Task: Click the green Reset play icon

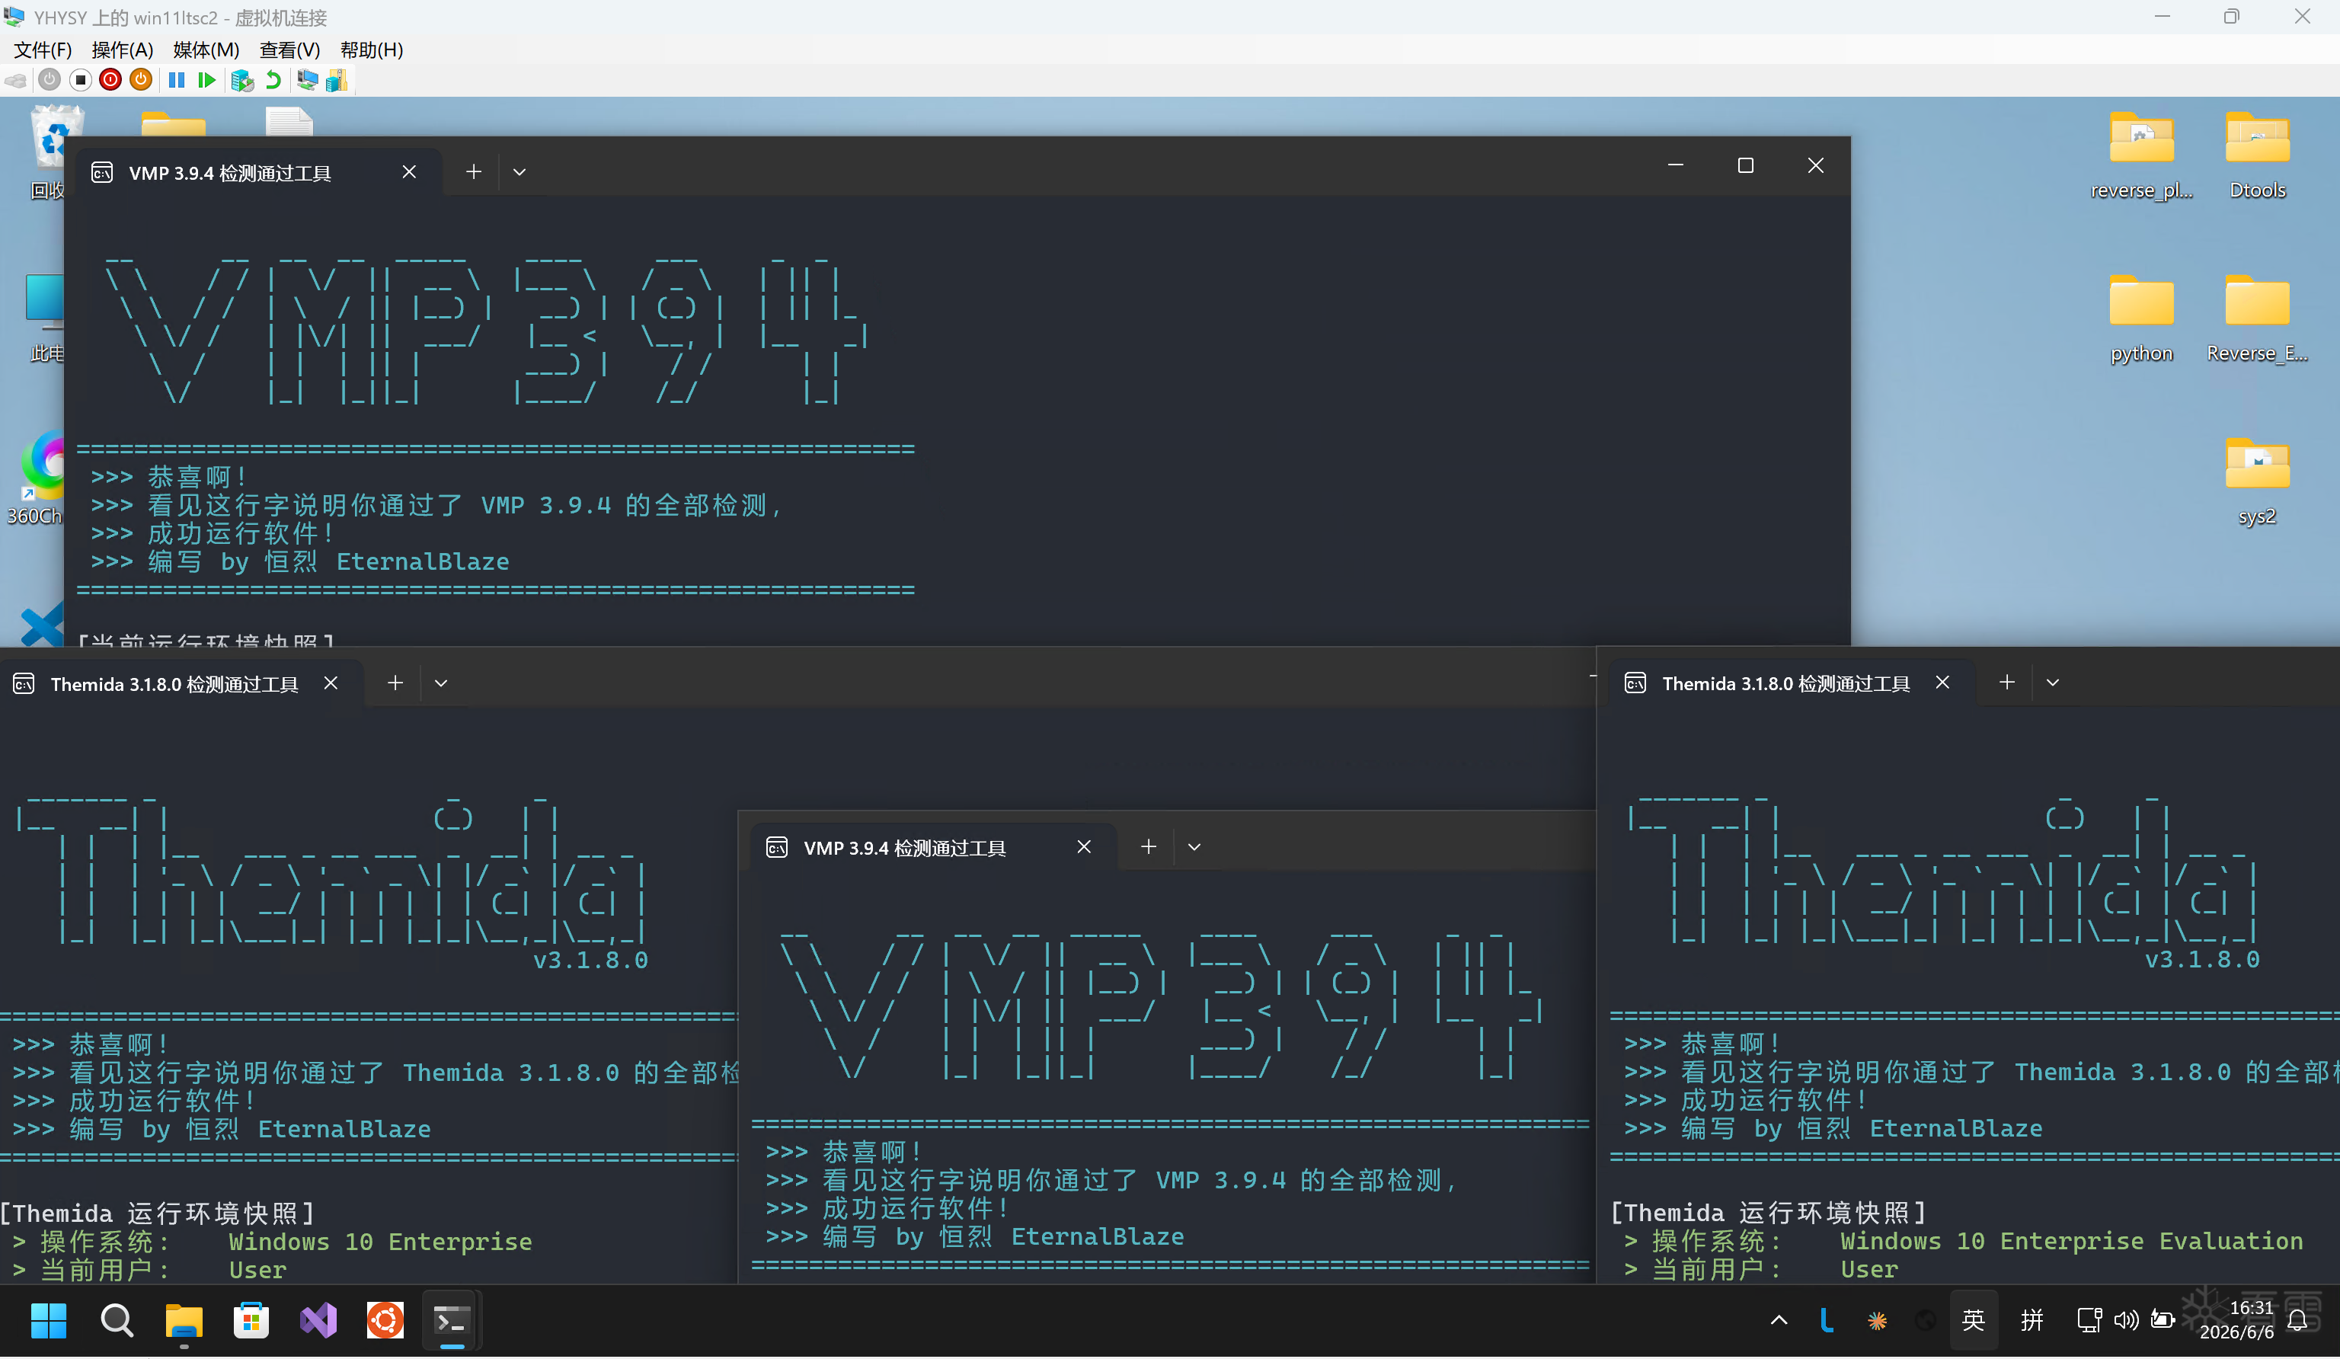Action: tap(206, 81)
